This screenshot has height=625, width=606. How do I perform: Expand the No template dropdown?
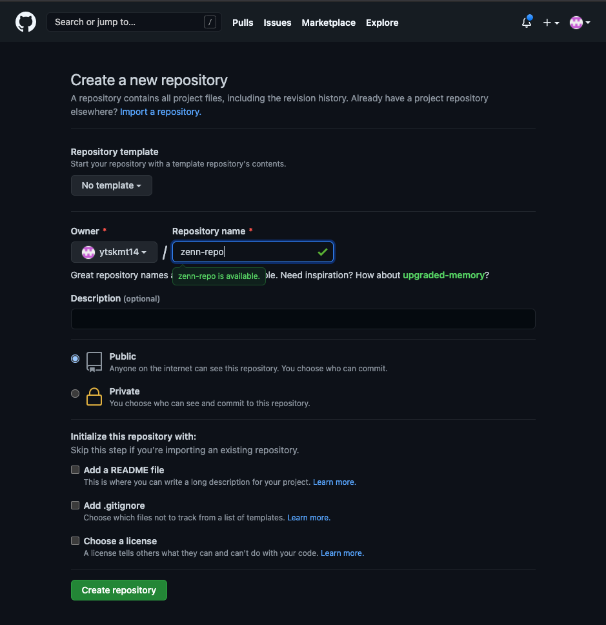point(112,185)
